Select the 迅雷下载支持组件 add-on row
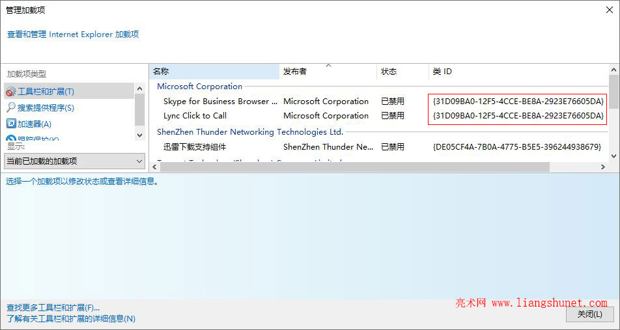This screenshot has height=330, width=620. coord(379,147)
